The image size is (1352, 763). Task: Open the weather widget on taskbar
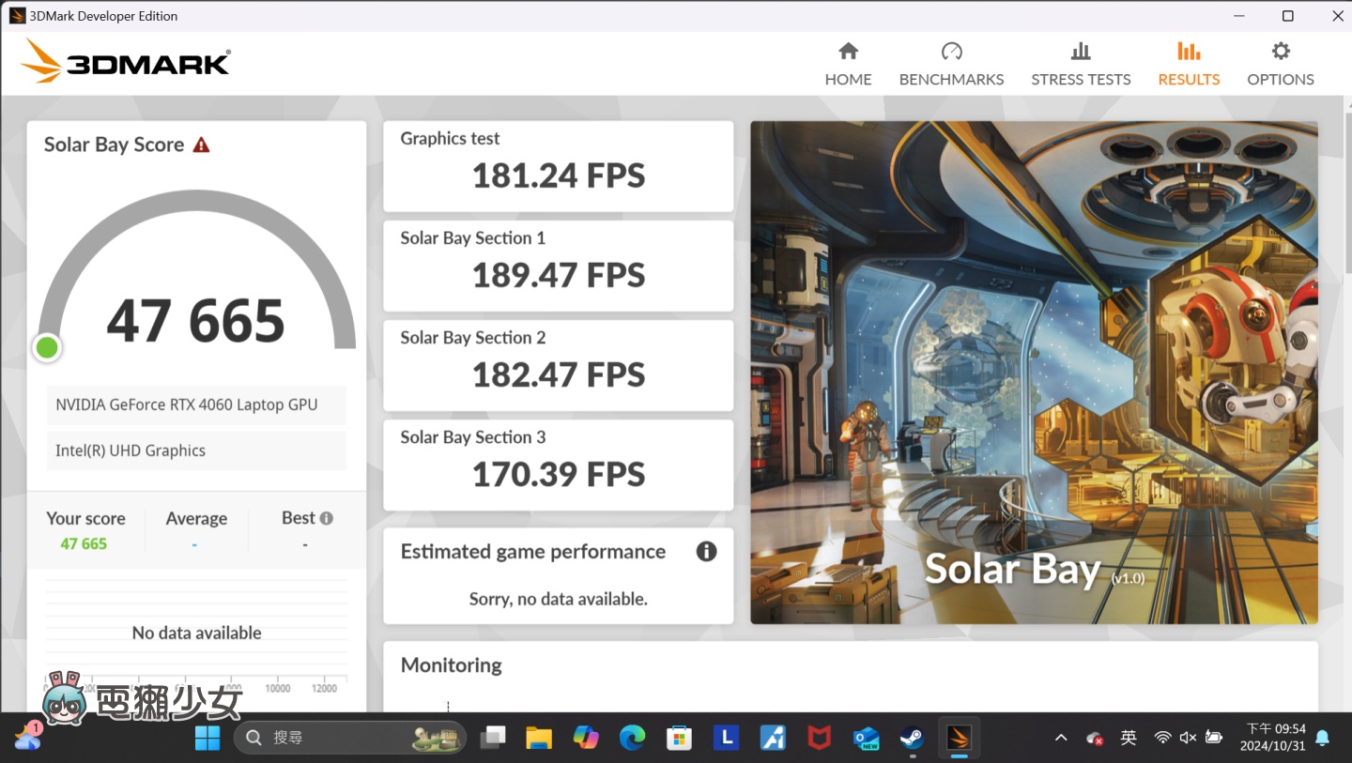27,737
